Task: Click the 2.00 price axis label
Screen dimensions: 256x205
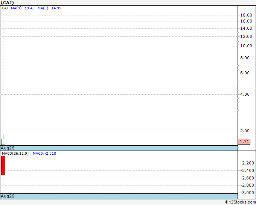Action: [245, 131]
